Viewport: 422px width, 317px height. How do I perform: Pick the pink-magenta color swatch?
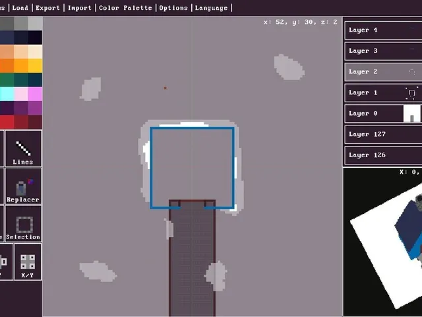(x=35, y=94)
